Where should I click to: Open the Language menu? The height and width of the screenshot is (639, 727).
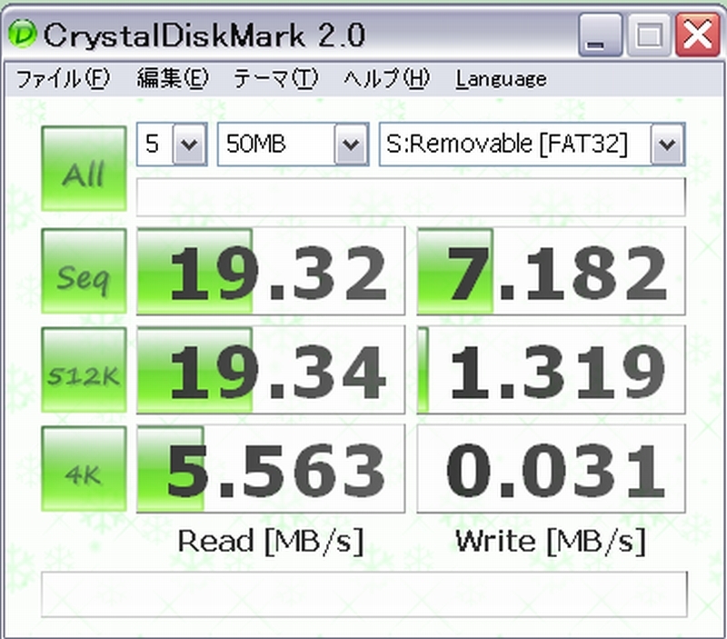[501, 79]
